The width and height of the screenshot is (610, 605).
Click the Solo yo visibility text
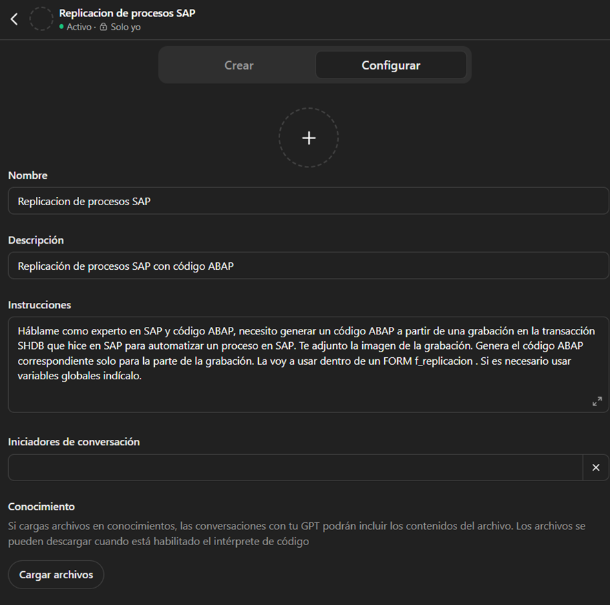[x=125, y=28]
